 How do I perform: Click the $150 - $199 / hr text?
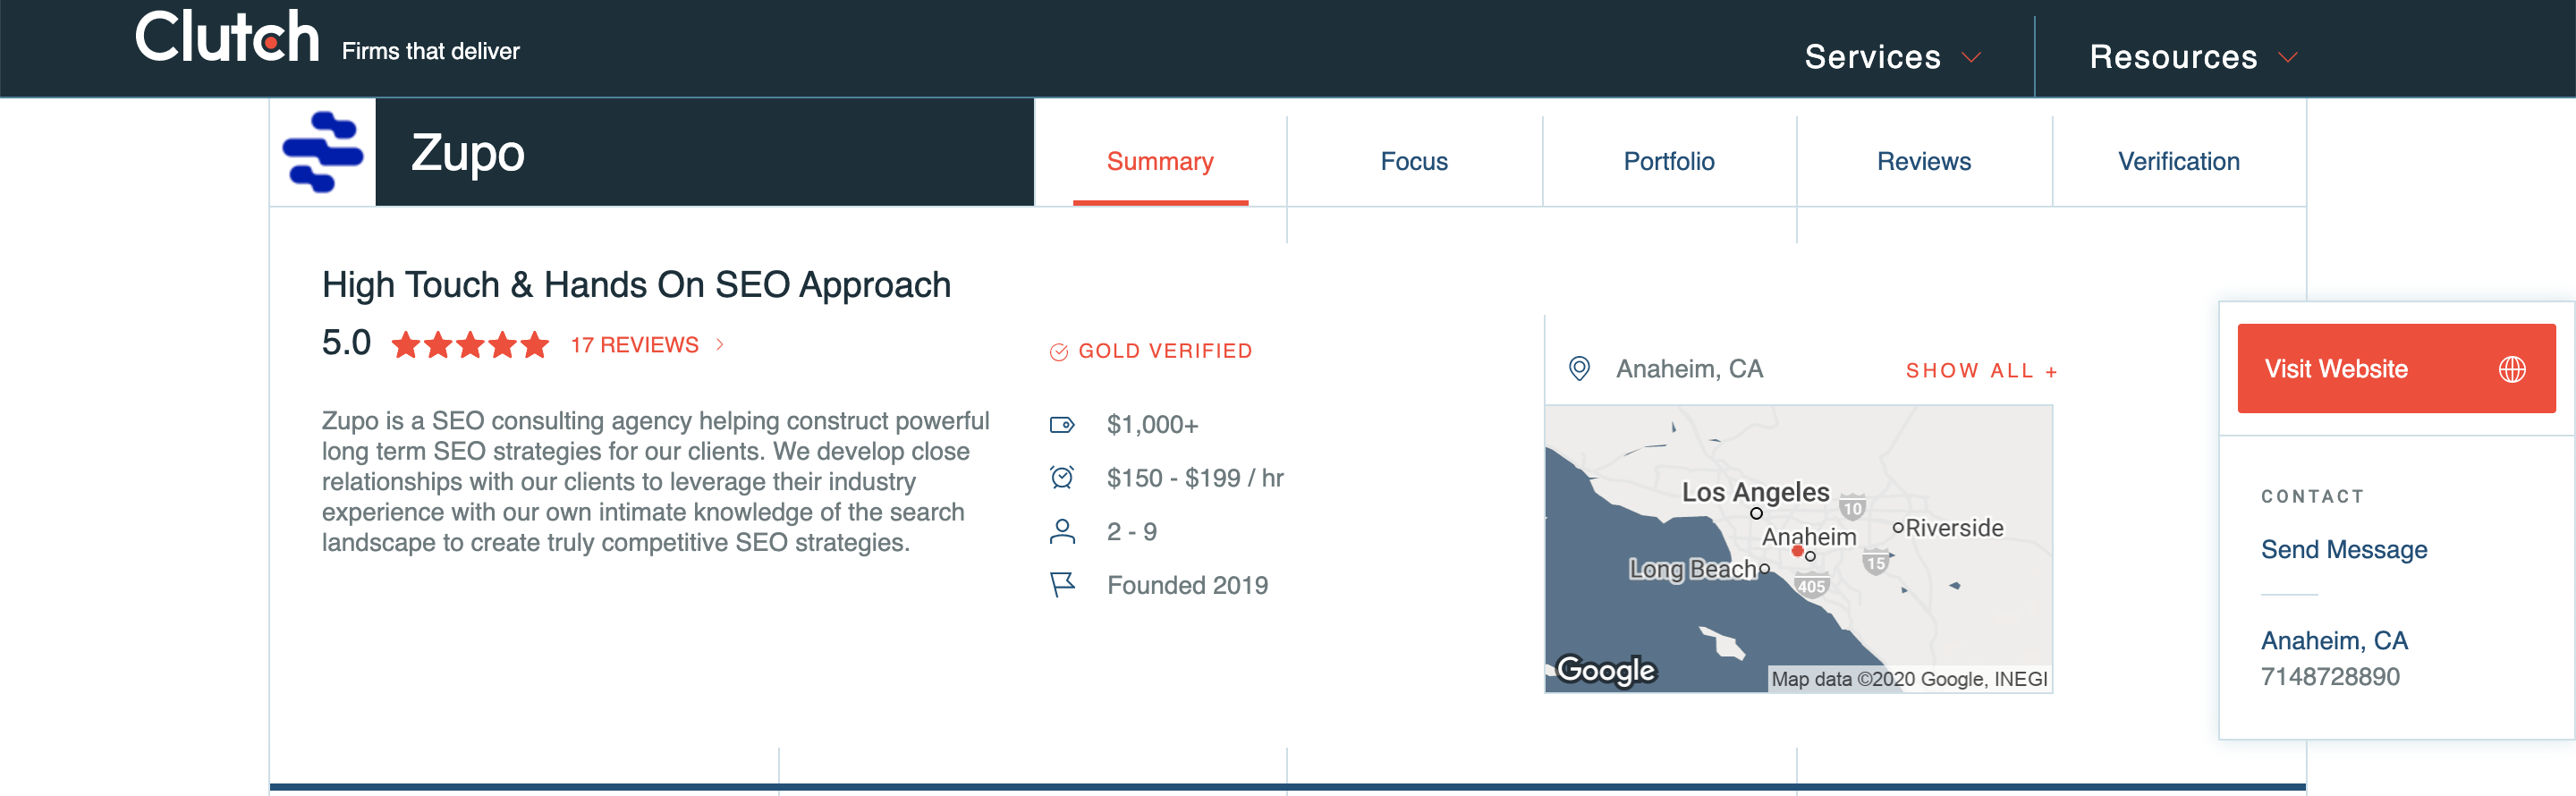tap(1195, 478)
